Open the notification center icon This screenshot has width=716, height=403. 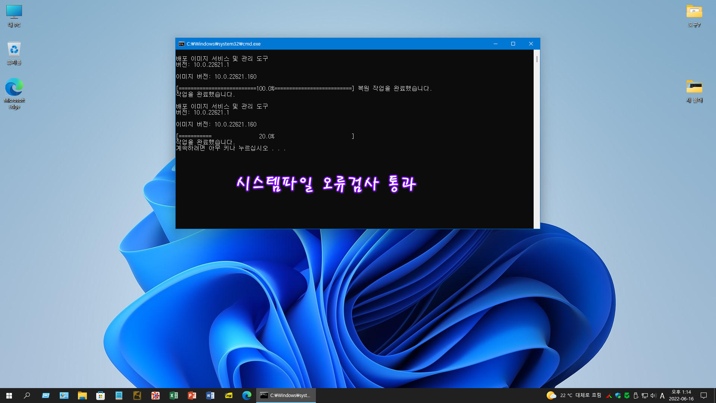point(704,396)
